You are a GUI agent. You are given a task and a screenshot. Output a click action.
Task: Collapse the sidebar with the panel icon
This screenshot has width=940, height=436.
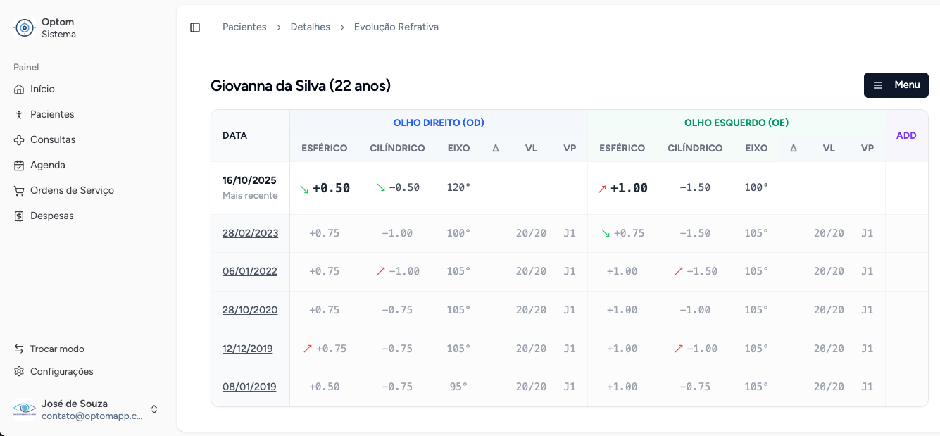[195, 27]
